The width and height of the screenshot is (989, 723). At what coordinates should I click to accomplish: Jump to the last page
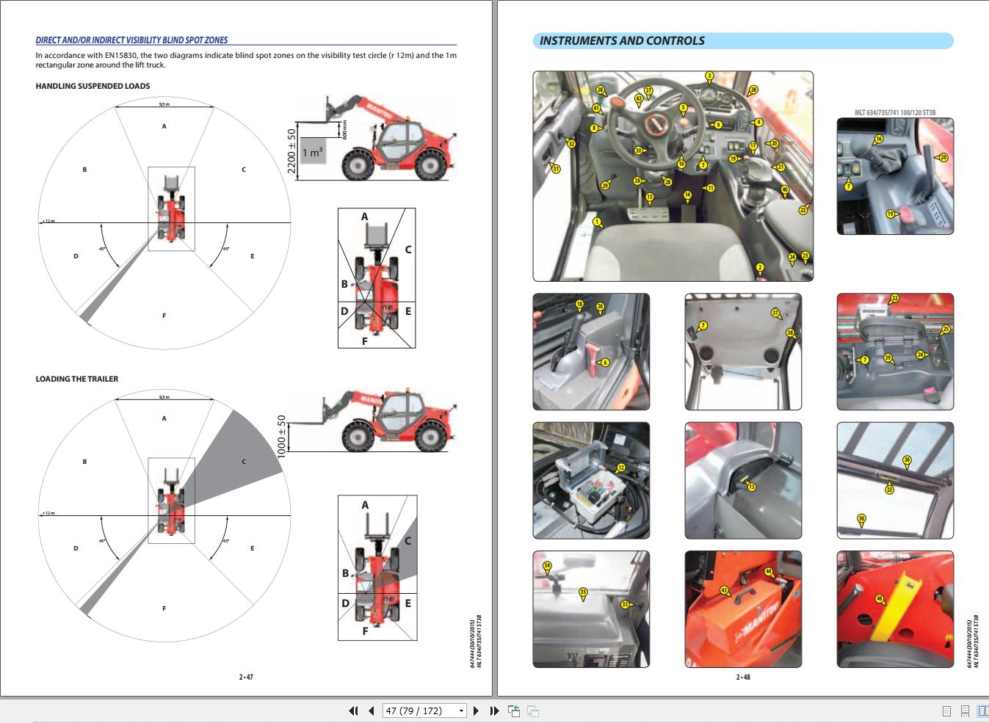point(493,711)
